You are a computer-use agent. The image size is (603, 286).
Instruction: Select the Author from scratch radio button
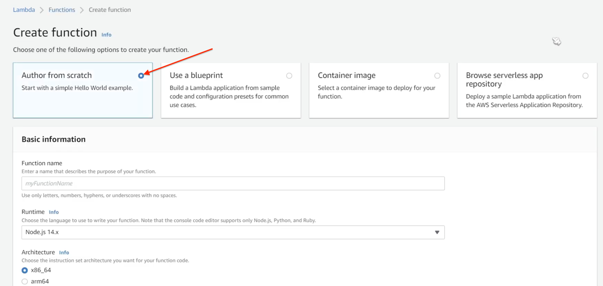141,76
